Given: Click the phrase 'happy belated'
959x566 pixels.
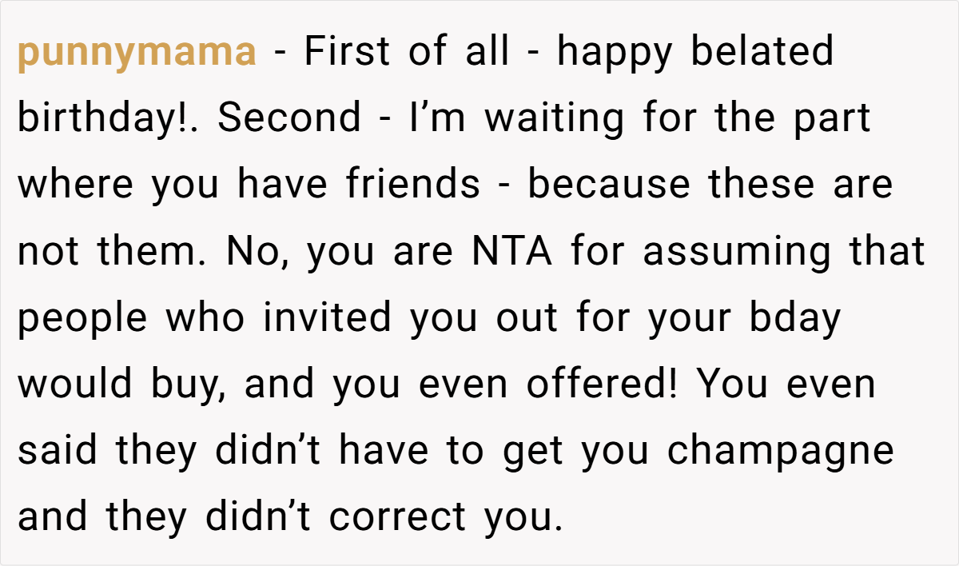Looking at the screenshot, I should tap(695, 53).
